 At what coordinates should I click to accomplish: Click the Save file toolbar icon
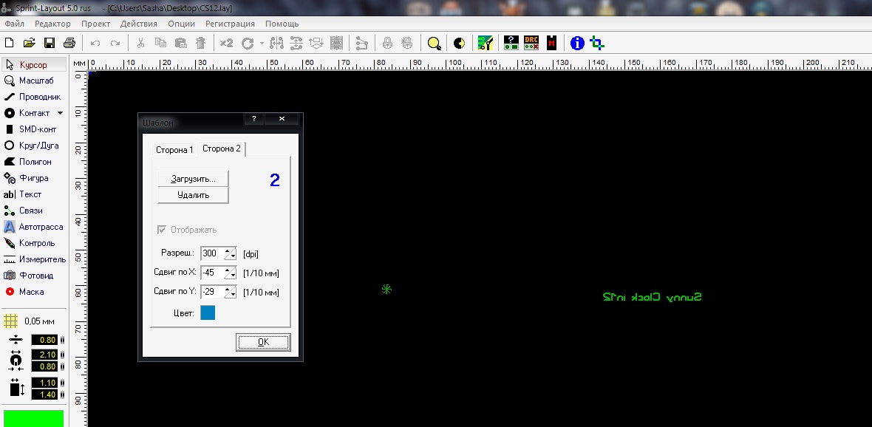(50, 43)
